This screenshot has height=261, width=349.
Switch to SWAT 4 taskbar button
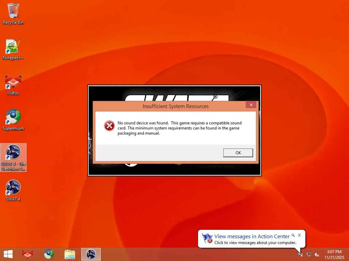[91, 254]
